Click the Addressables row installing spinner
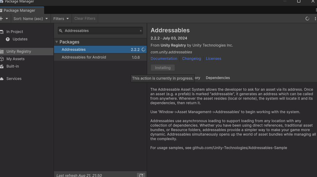Screen dimensions: 317x177 143,49
